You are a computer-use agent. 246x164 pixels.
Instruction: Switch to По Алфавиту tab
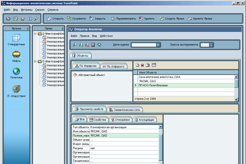click(x=113, y=67)
